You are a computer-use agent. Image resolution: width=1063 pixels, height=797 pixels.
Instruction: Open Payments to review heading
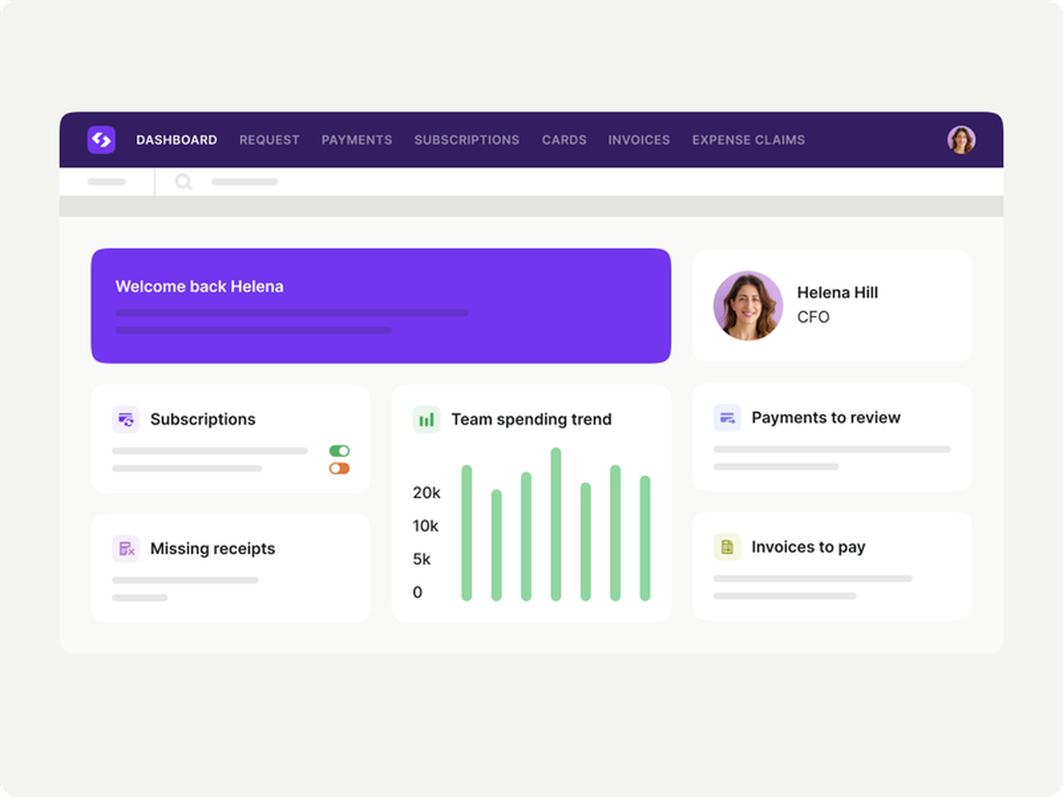(825, 418)
